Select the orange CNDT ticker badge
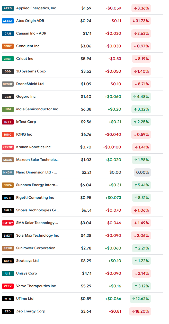This screenshot has height=324, width=169. [x=8, y=46]
